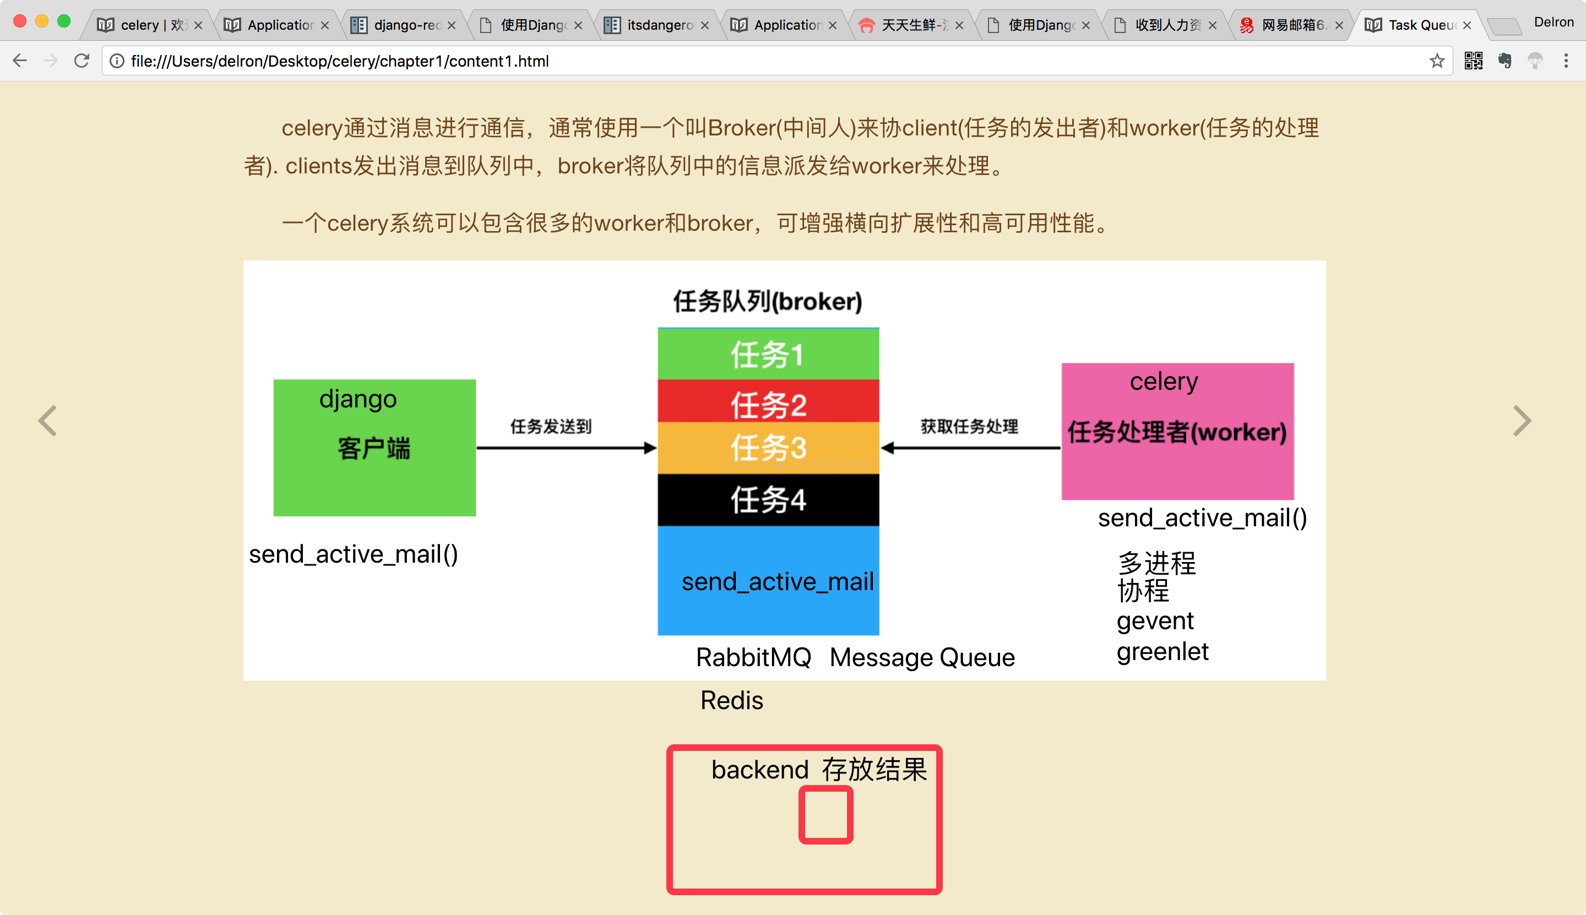Open the Chrome three-dot menu
Screen dimensions: 1586x915
1566,61
